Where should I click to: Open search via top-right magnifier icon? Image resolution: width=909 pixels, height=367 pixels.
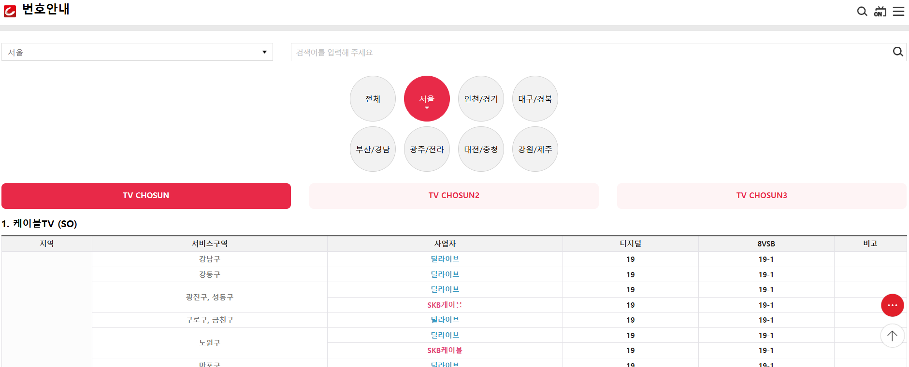coord(862,11)
